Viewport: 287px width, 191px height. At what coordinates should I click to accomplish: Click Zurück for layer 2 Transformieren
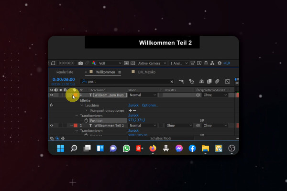coord(133,130)
